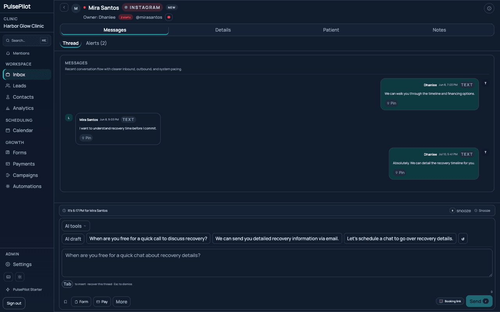Click the keyboard shortcuts icon button
The height and width of the screenshot is (312, 500).
(x=9, y=277)
